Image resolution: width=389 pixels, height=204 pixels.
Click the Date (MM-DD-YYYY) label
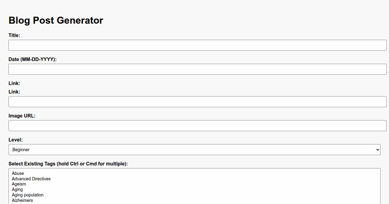point(32,59)
